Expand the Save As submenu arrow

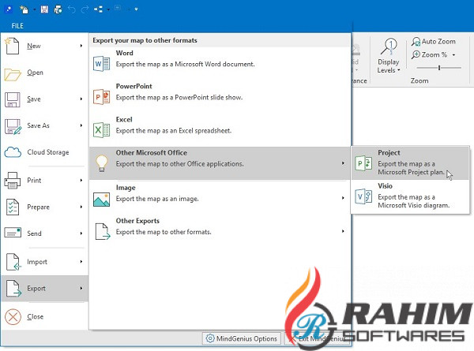(81, 125)
